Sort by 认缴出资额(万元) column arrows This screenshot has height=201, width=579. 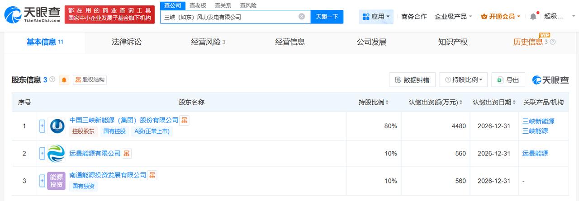461,103
